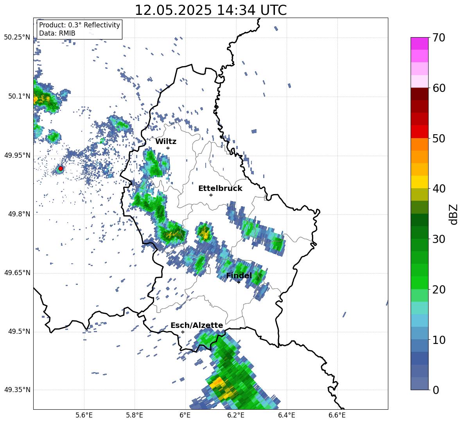Click the 49.35°N latitude label
Viewport: 463px width, 423px height.
tap(17, 390)
